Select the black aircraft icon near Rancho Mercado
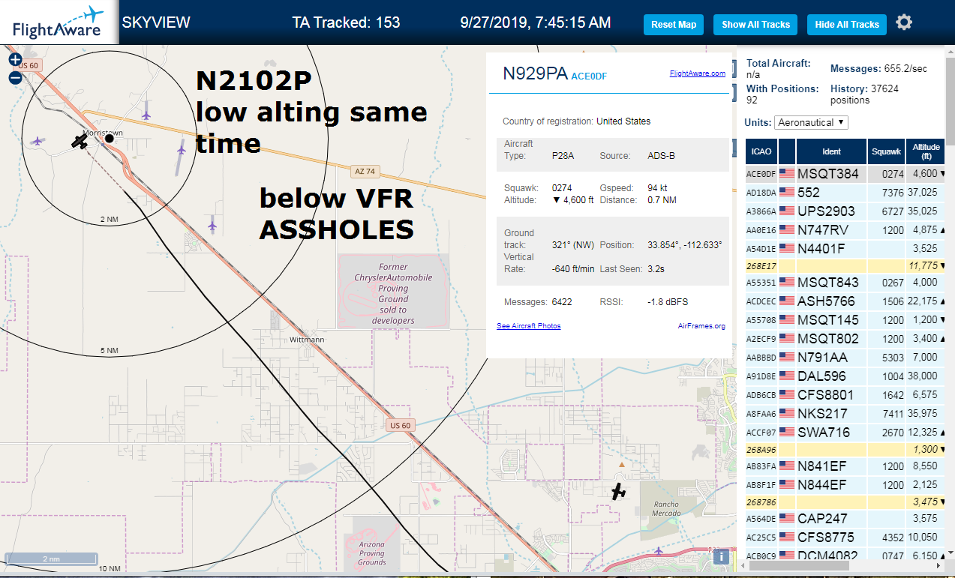The width and height of the screenshot is (955, 578). [618, 492]
